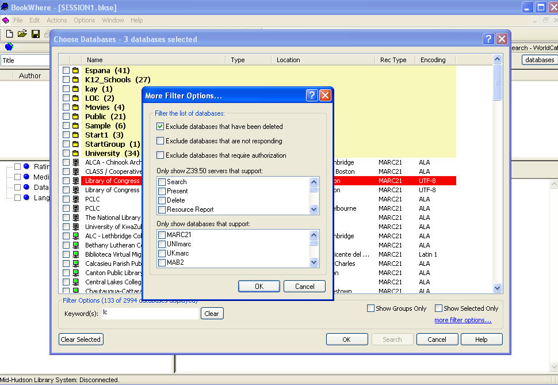Open the Help menu
Image resolution: width=558 pixels, height=385 pixels.
137,20
